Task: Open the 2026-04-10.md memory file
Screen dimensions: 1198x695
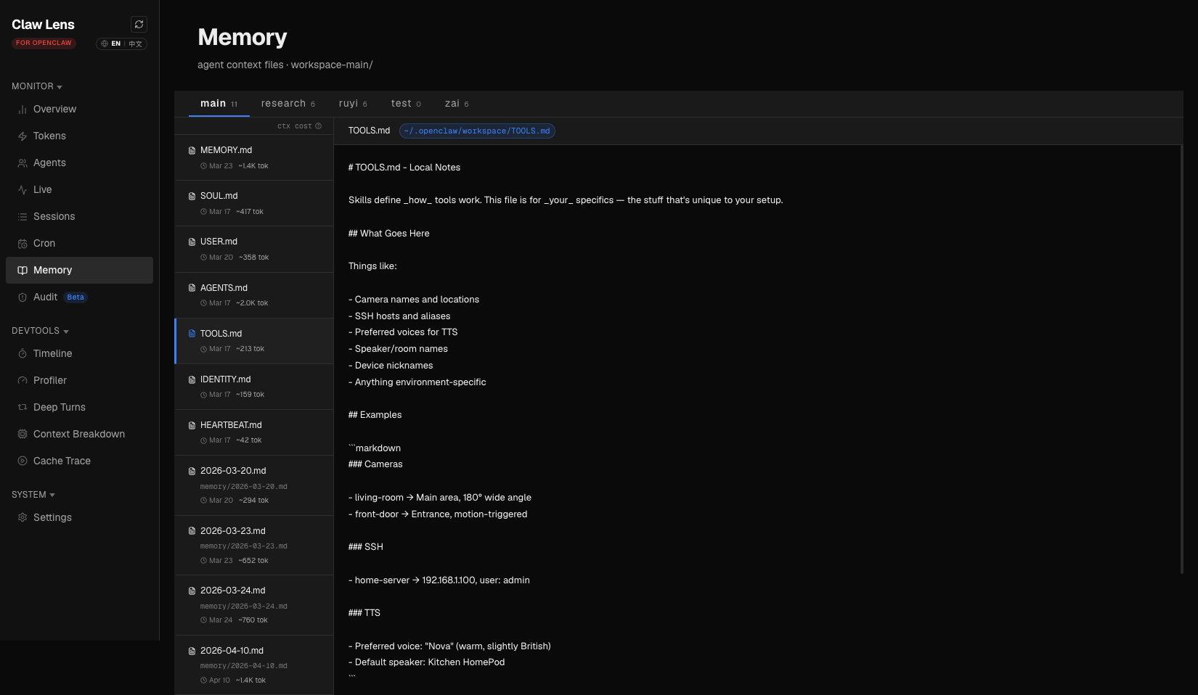Action: click(254, 665)
